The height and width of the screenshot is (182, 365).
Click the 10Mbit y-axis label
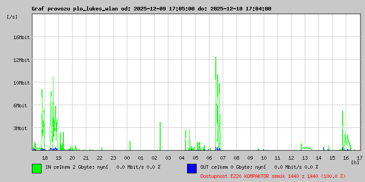pyautogui.click(x=21, y=83)
